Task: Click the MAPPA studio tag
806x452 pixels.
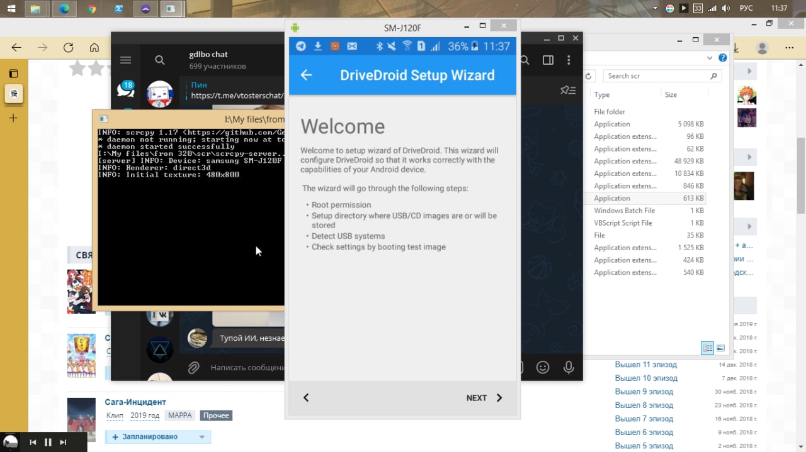Action: click(181, 416)
